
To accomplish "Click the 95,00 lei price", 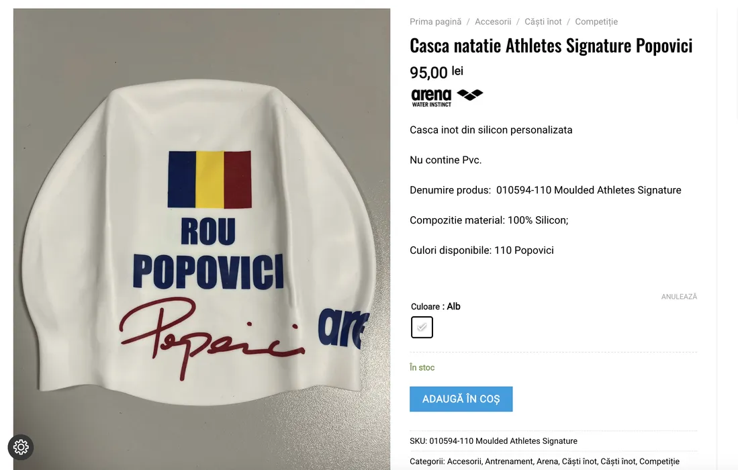I will (436, 72).
